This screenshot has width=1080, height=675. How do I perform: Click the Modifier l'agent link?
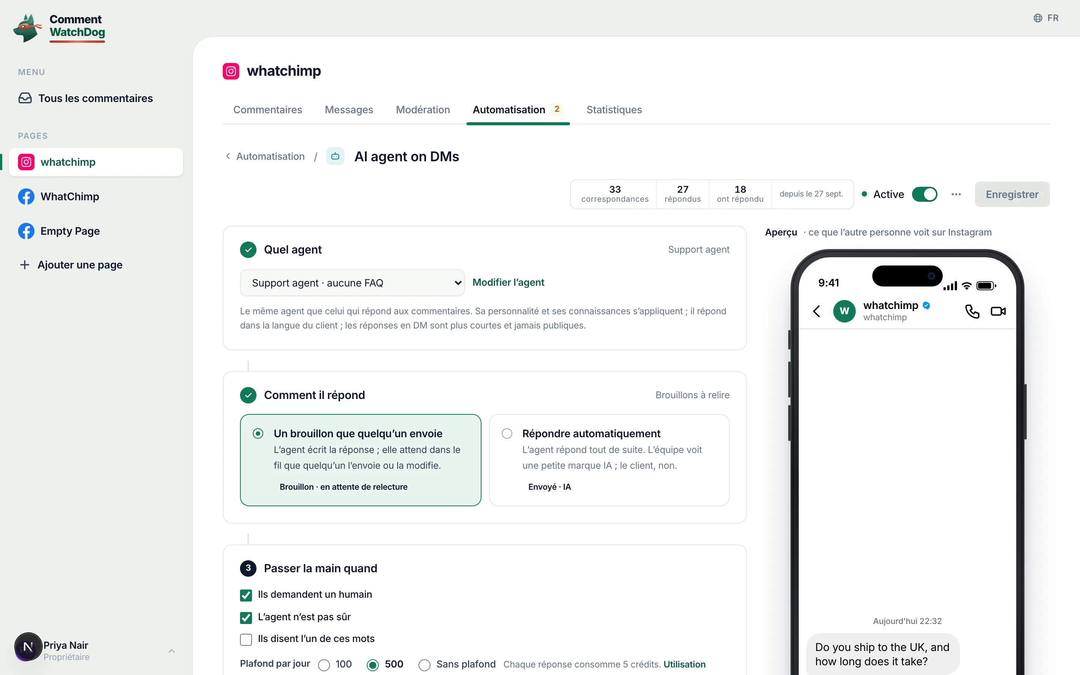click(508, 282)
